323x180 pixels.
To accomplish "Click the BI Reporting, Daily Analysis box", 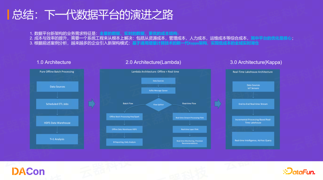I will (124, 142).
